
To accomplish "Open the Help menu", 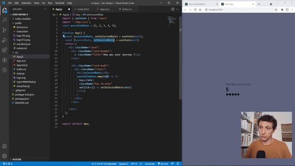I will pos(70,3).
